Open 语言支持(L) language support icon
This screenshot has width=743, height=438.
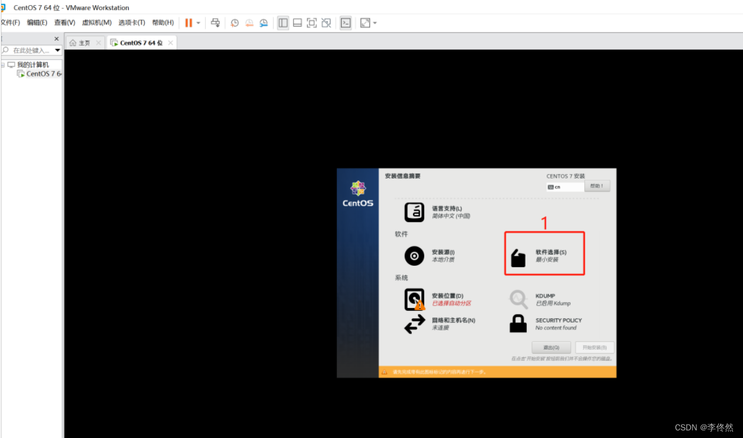tap(415, 212)
